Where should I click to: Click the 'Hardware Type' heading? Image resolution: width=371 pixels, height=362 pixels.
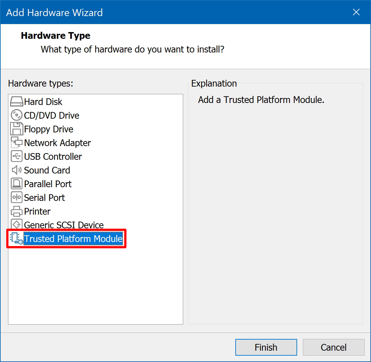(x=55, y=35)
